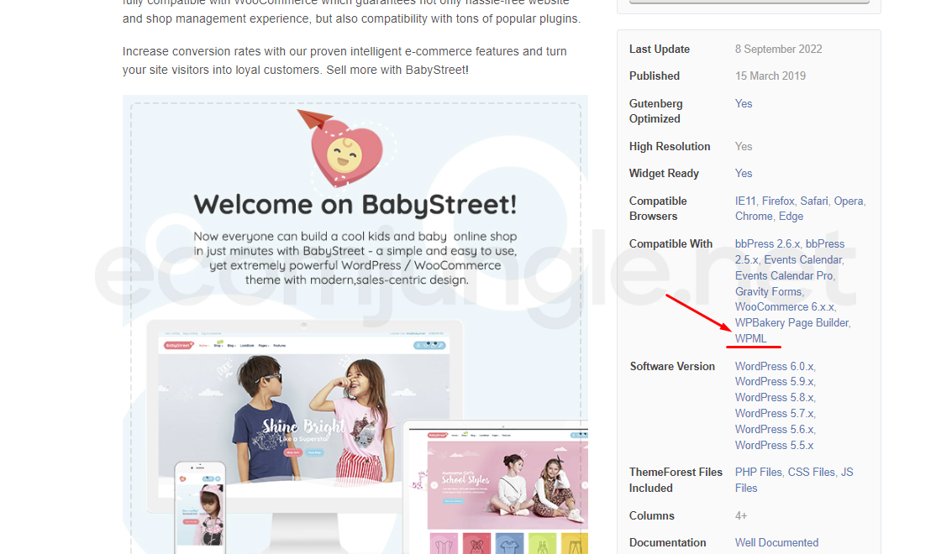This screenshot has width=952, height=554.
Task: Click the Chrome browser link
Action: pyautogui.click(x=754, y=216)
